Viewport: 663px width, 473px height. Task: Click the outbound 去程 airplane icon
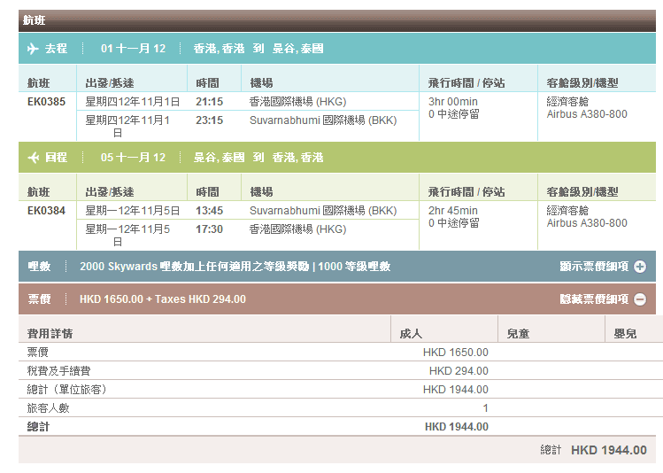[x=35, y=49]
